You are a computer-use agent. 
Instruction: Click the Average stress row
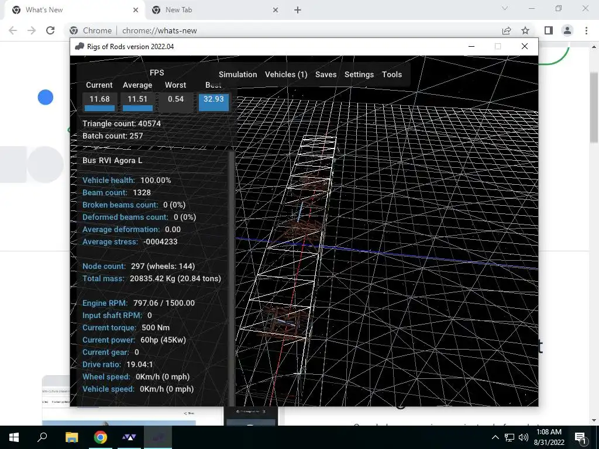[x=130, y=241]
